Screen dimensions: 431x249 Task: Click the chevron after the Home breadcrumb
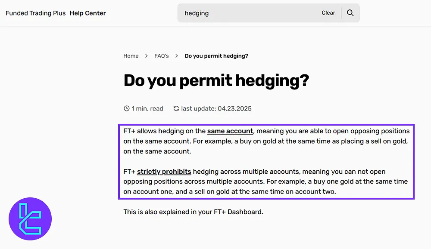[x=146, y=55]
